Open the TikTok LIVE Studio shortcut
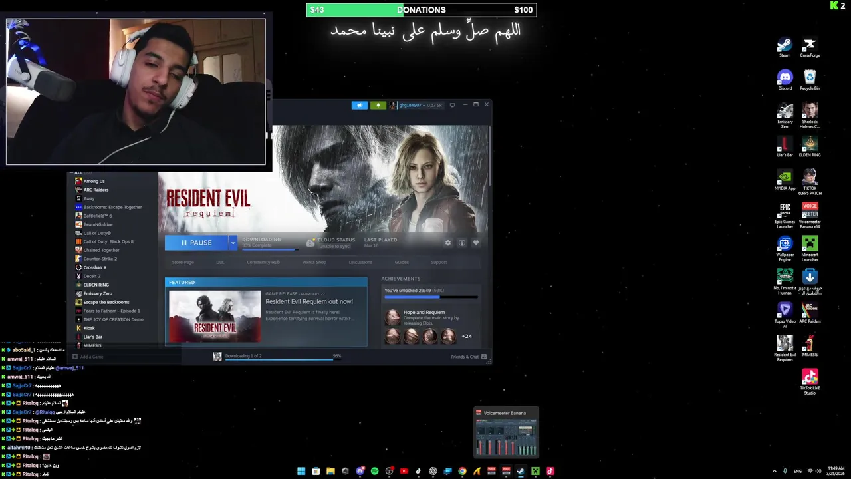This screenshot has height=479, width=851. [810, 382]
